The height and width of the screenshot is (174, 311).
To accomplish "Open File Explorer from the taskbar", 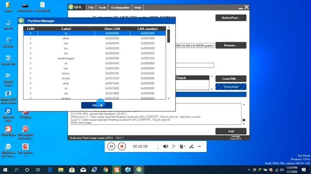I will [x=61, y=170].
